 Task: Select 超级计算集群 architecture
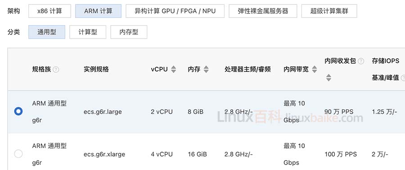click(329, 11)
